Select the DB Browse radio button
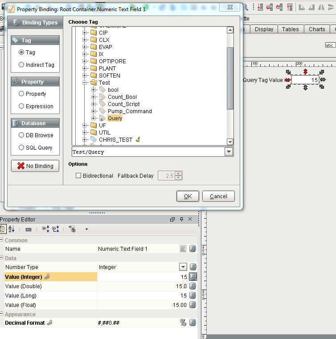 [21, 135]
